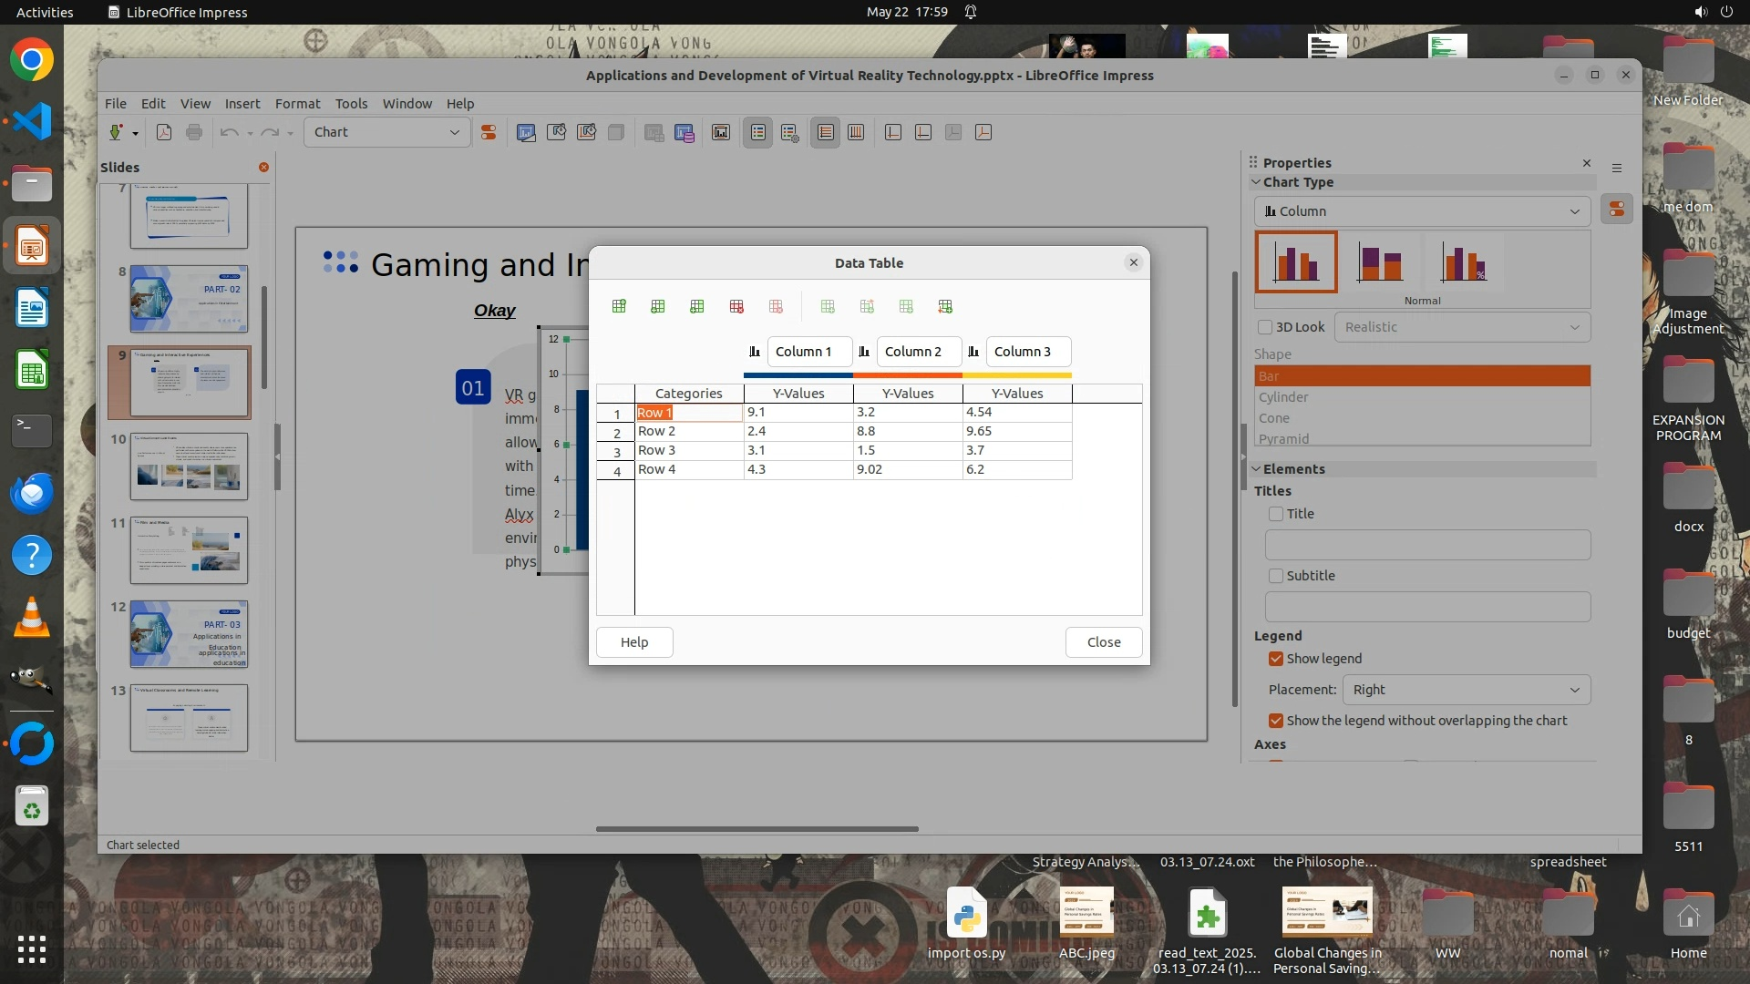Open the Insert menu
The image size is (1750, 984).
coord(242,104)
